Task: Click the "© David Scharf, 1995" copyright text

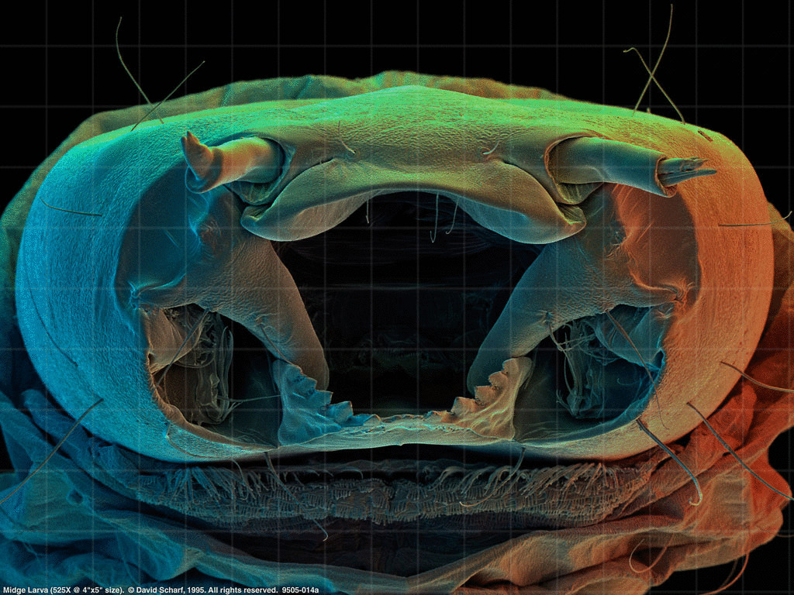Action: coord(166,590)
